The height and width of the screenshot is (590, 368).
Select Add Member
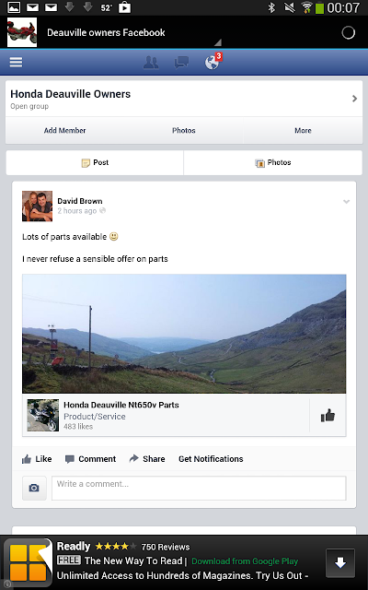tap(65, 131)
